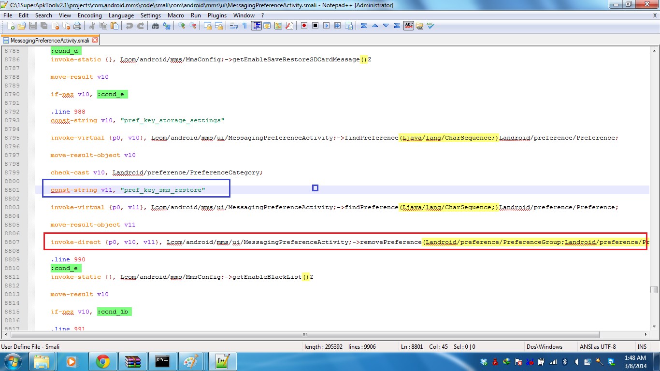Image resolution: width=660 pixels, height=371 pixels.
Task: Click the Close All toolbar icon
Action: (66, 26)
